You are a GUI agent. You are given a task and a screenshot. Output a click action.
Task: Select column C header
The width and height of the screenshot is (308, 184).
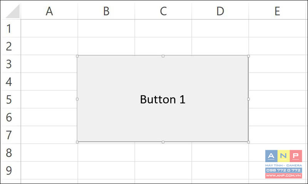[163, 11]
